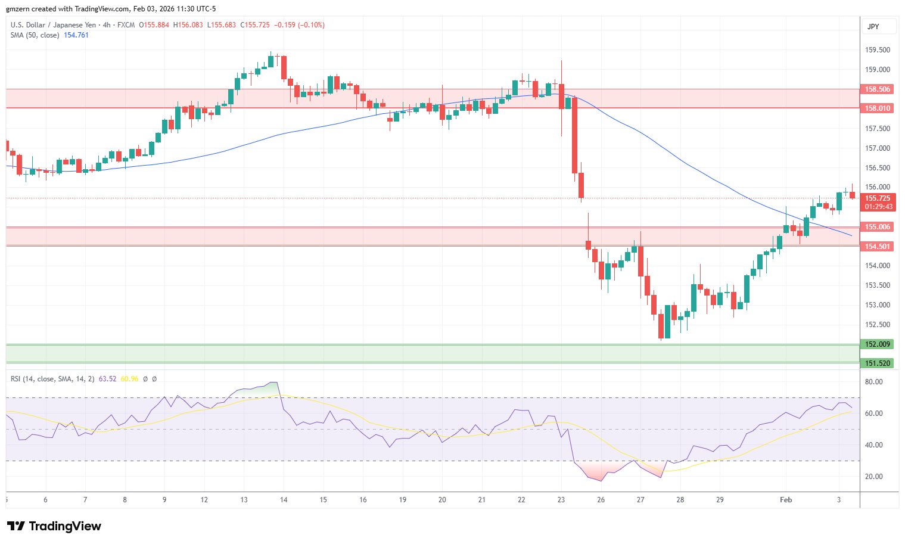This screenshot has width=905, height=544.
Task: Click the 157.000 price scale tick
Action: (x=878, y=148)
